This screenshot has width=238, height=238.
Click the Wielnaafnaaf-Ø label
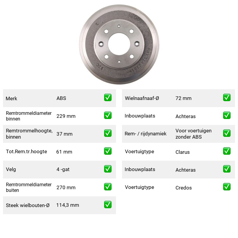pyautogui.click(x=142, y=98)
